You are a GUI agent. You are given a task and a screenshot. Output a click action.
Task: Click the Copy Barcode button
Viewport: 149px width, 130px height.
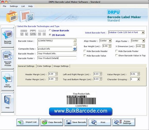[x=52, y=122]
